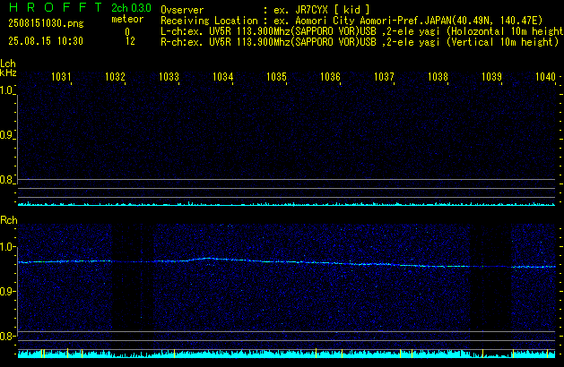Click the Rch 0.9 frequency axis label

7,291
